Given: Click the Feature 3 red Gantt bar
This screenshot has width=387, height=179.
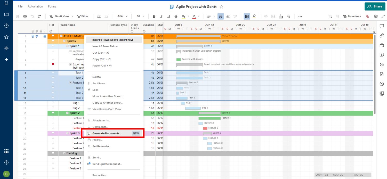Looking at the screenshot, I should coord(205,128).
